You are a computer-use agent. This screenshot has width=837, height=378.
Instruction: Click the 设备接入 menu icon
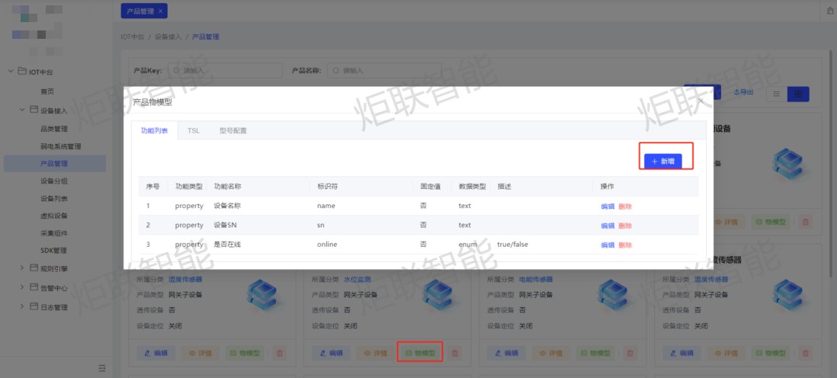point(34,110)
